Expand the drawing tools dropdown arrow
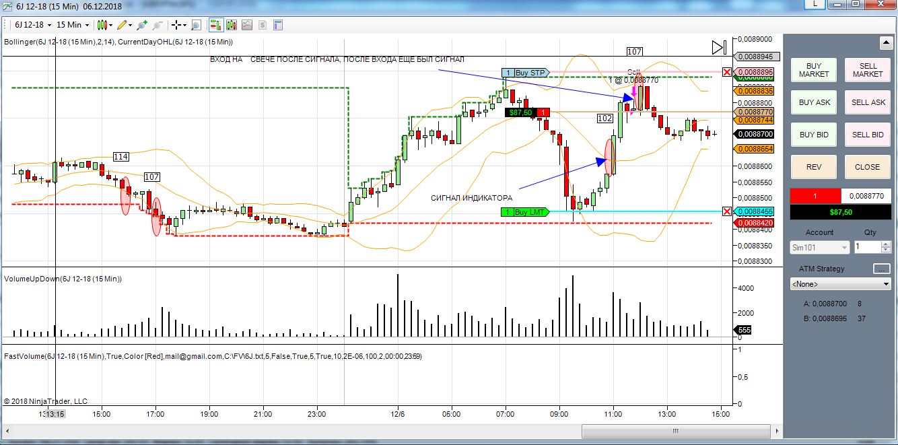The height and width of the screenshot is (445, 898). (x=130, y=25)
